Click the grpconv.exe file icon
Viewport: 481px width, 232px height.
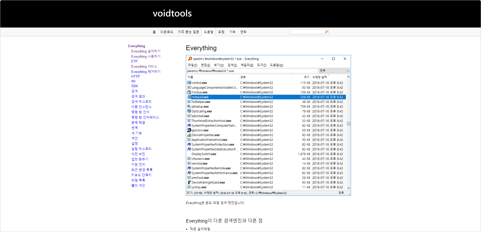(x=189, y=130)
